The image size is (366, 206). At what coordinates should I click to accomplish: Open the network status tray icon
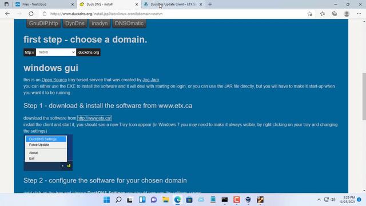(x=327, y=200)
